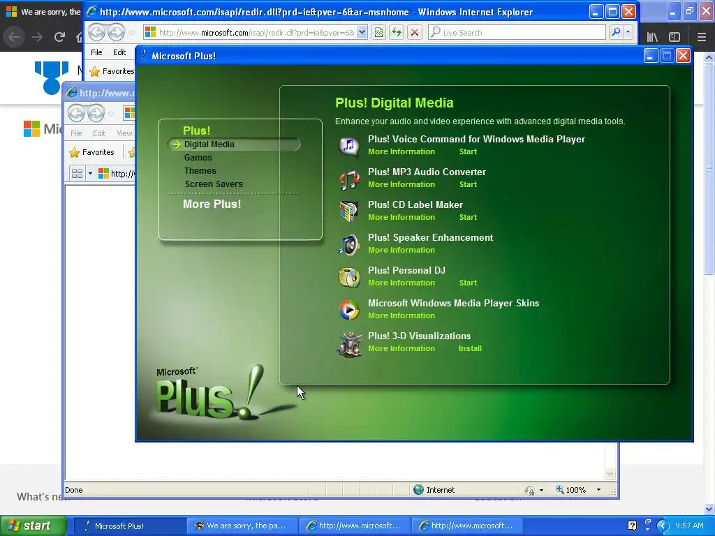
Task: Click the IE Back button in front browser
Action: pyautogui.click(x=96, y=32)
